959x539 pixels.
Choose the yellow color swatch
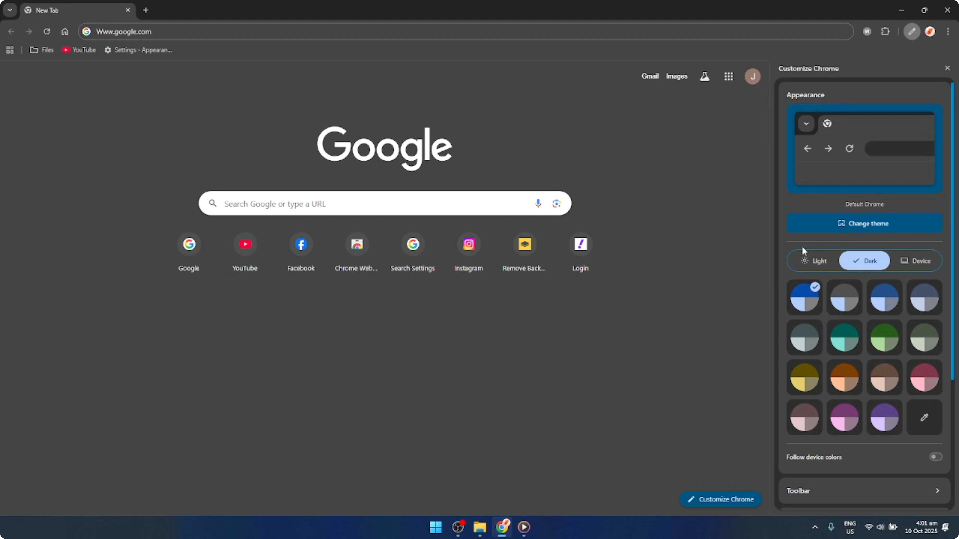804,378
